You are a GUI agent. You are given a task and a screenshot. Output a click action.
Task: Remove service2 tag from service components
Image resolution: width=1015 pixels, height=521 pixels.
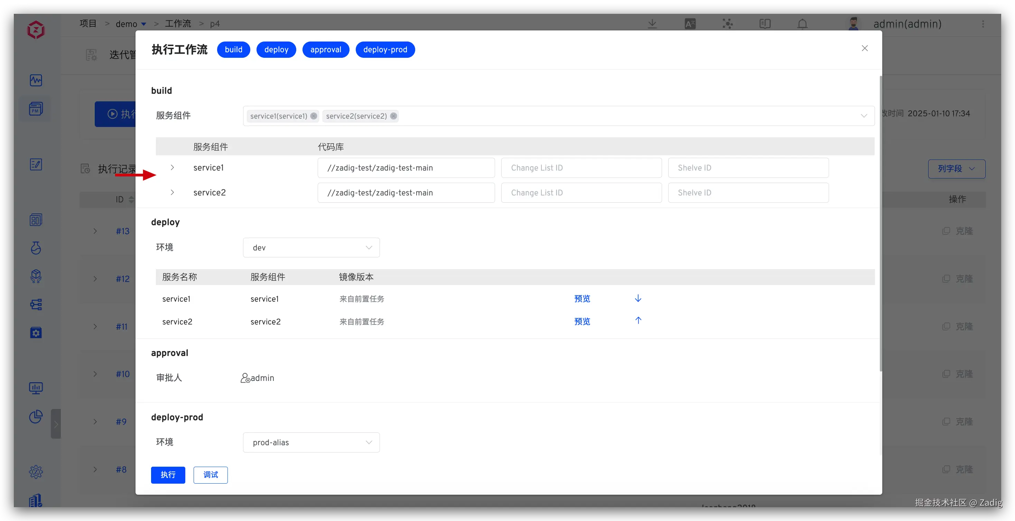click(x=393, y=116)
